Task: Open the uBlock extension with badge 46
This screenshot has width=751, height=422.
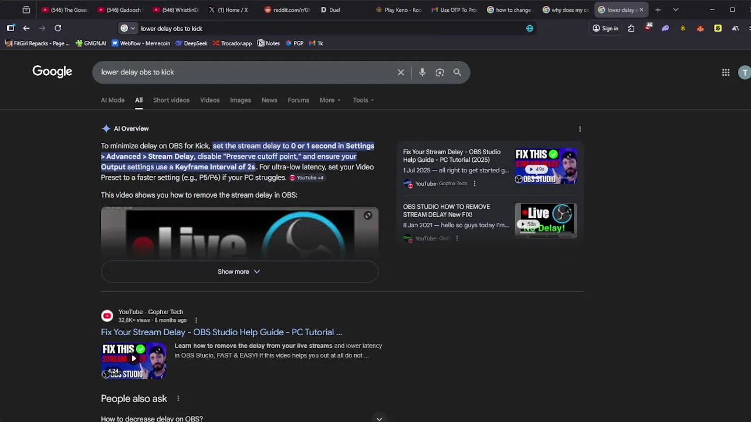Action: 648,28
